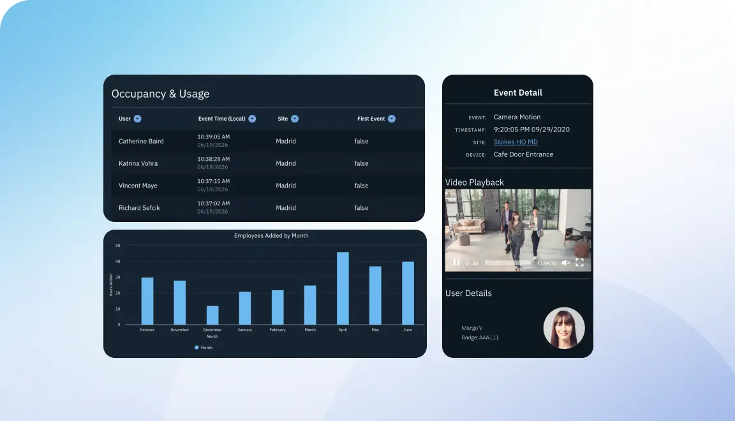Click the 17:04:16 video end time
Screen dimensions: 735x421
547,263
